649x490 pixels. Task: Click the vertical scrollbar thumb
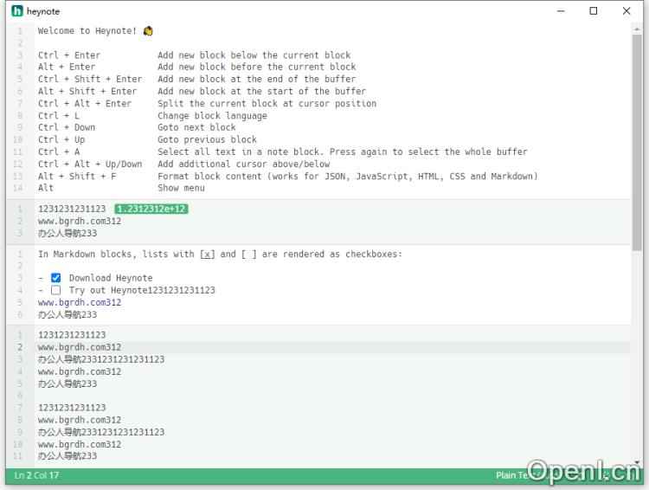pyautogui.click(x=637, y=143)
